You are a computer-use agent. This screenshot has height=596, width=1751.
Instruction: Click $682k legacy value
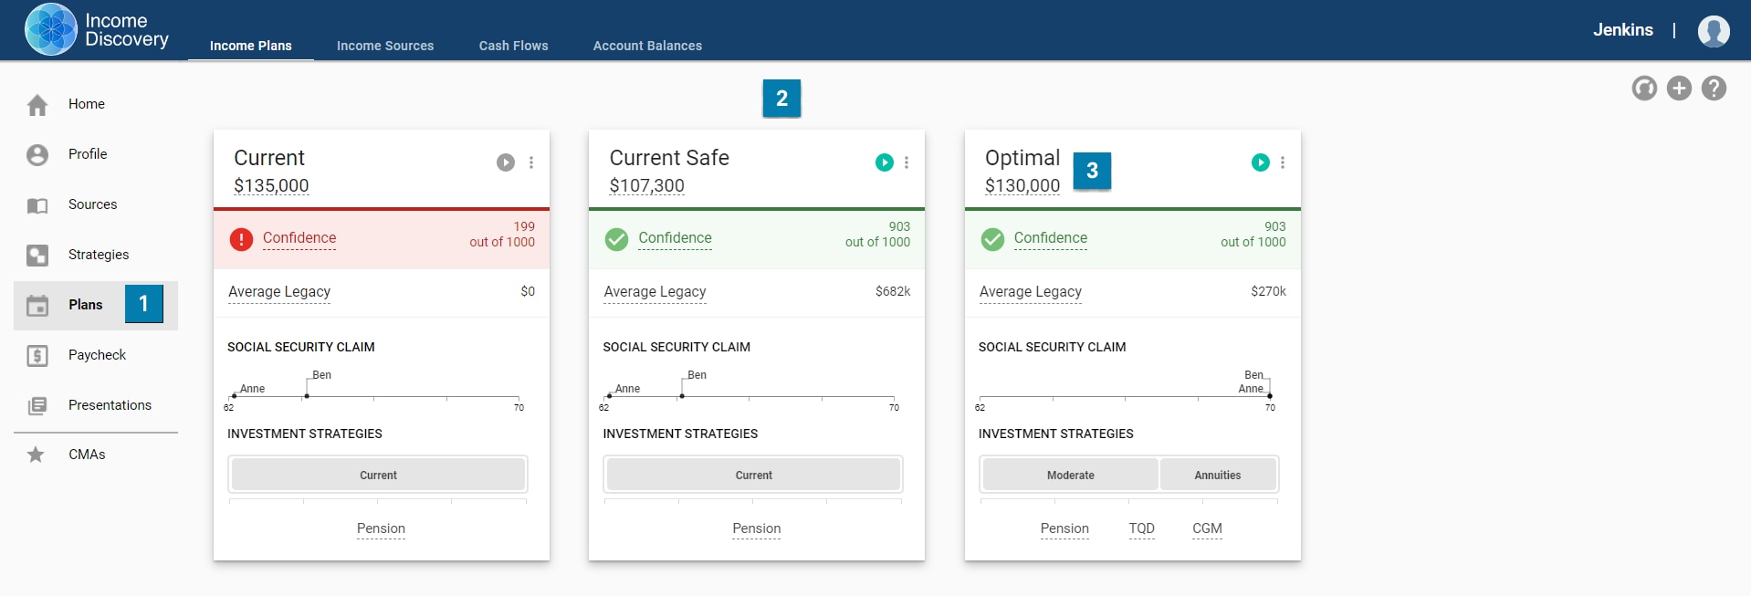point(893,291)
